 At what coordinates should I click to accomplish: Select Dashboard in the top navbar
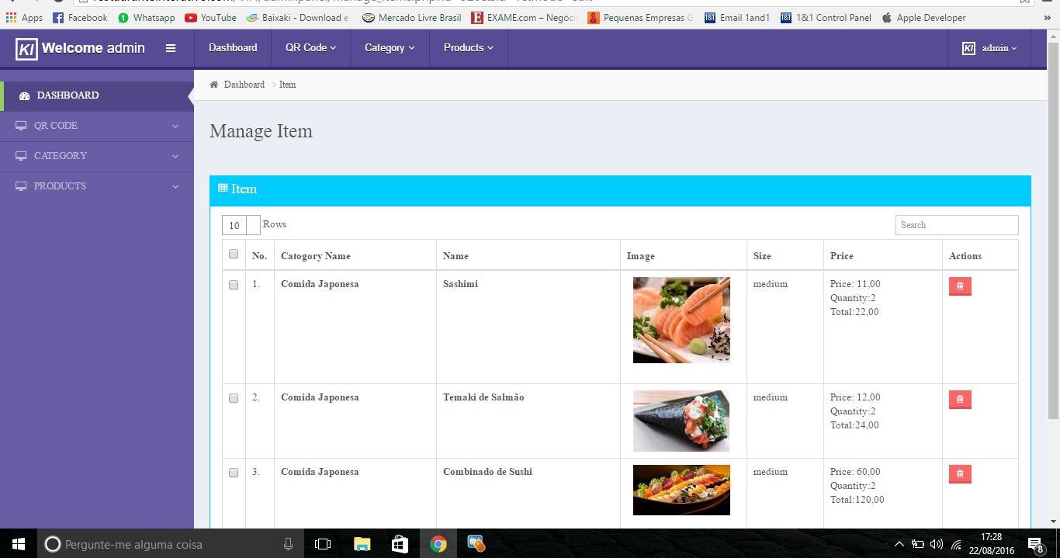pos(233,48)
